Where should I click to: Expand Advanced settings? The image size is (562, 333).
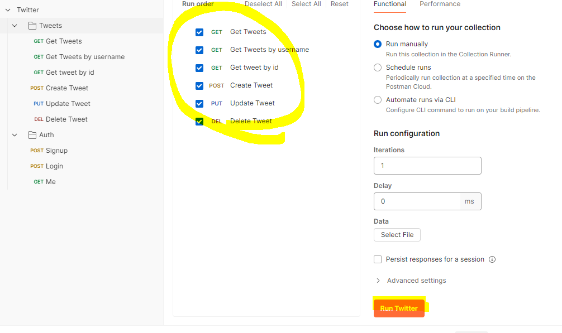411,281
